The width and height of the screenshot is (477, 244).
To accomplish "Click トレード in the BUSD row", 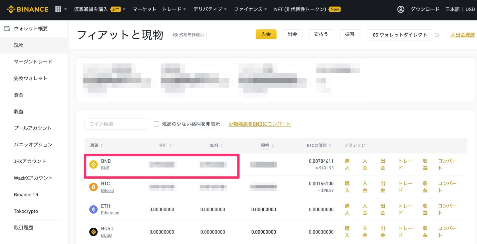I will coord(405,232).
